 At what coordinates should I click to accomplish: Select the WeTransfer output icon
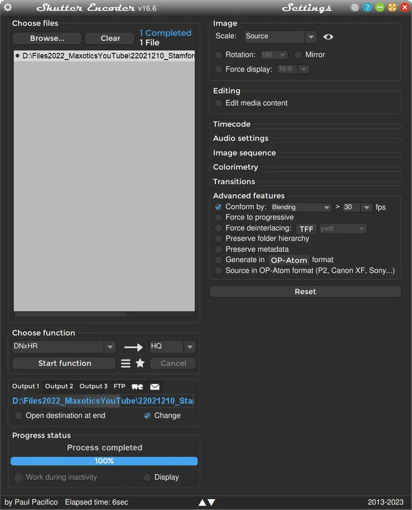[x=137, y=387]
